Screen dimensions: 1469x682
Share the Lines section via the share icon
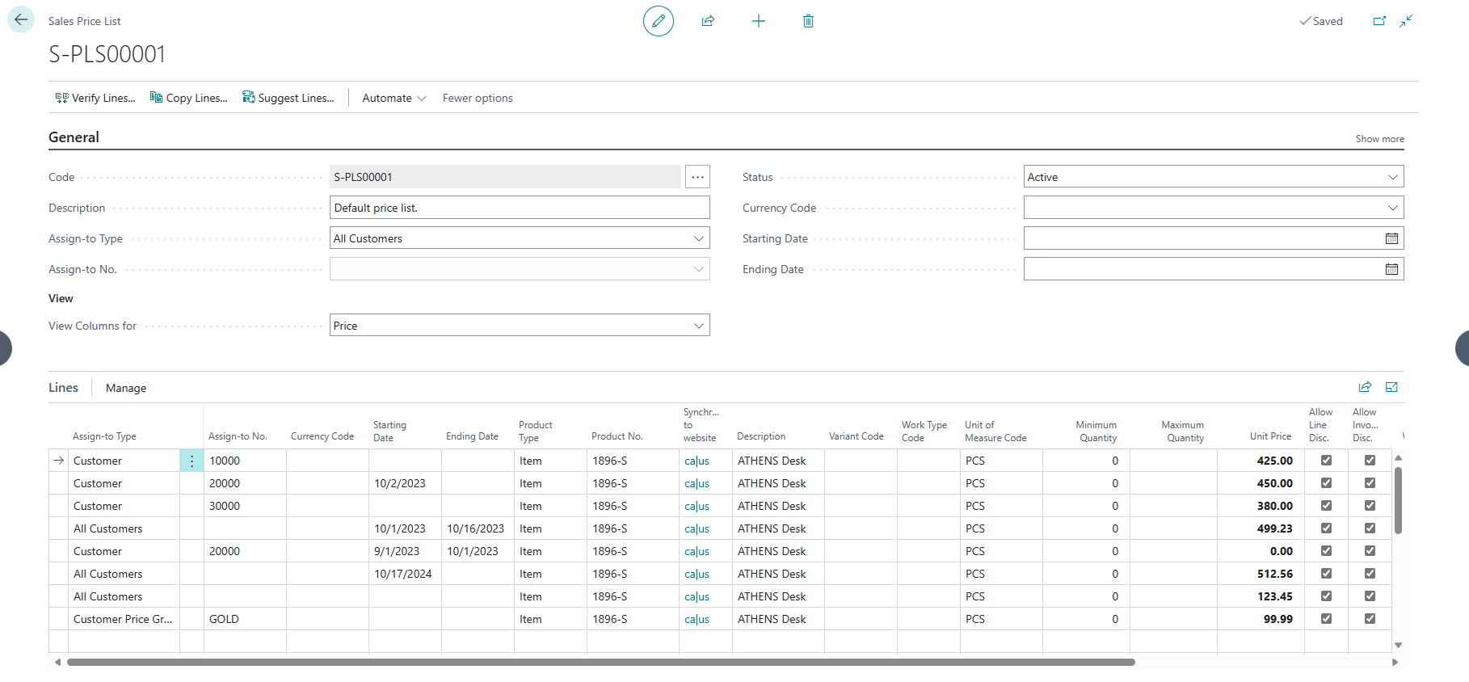pyautogui.click(x=1365, y=387)
